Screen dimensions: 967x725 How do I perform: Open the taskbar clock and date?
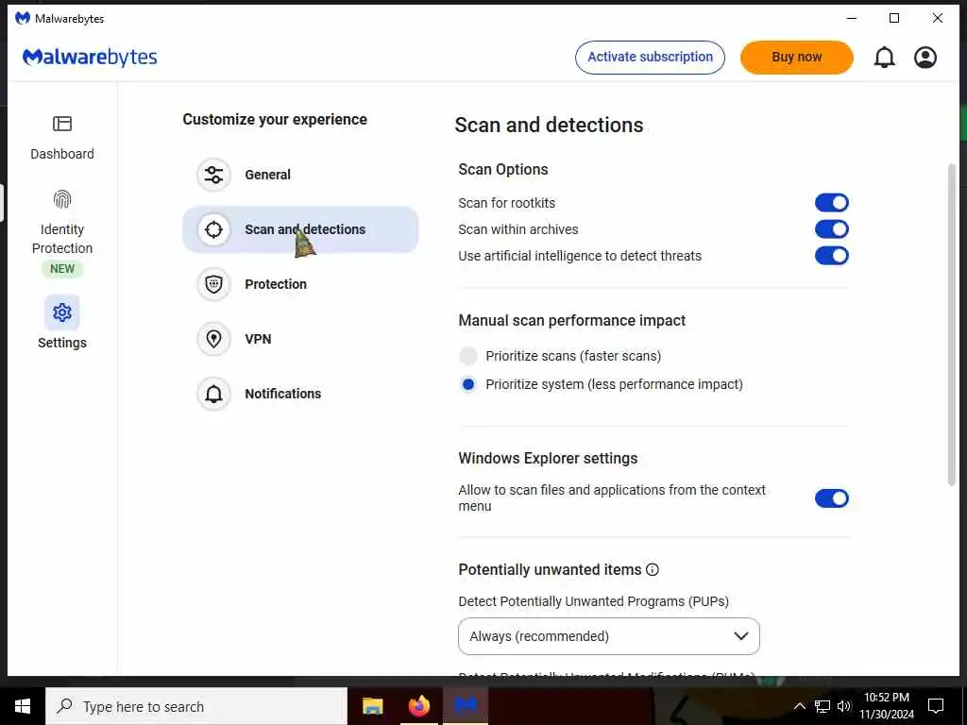886,706
